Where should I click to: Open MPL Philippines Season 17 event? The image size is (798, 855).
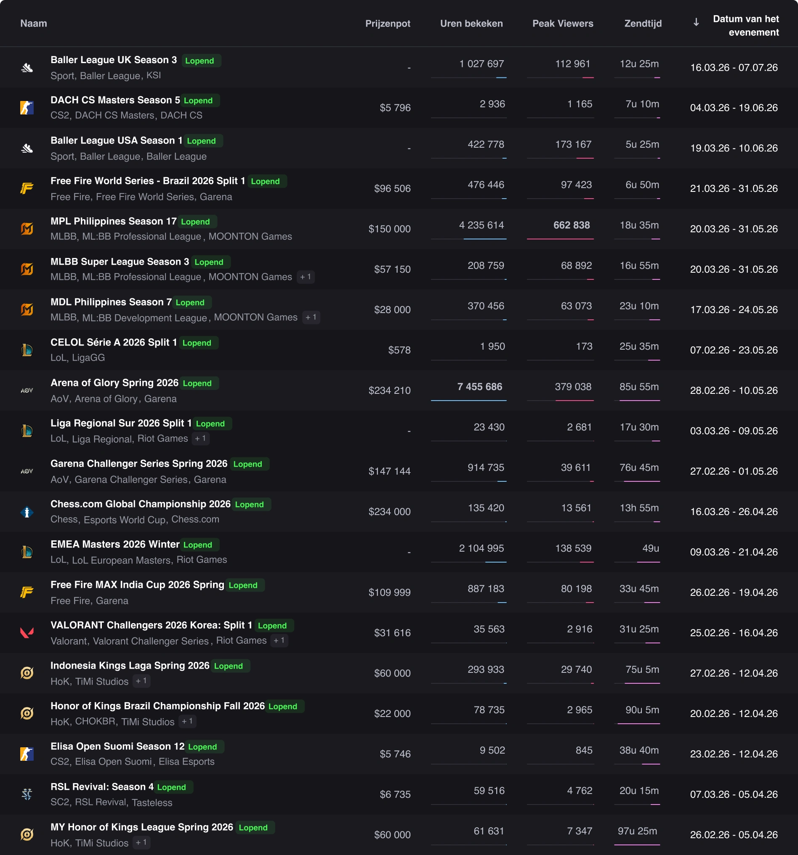click(114, 221)
